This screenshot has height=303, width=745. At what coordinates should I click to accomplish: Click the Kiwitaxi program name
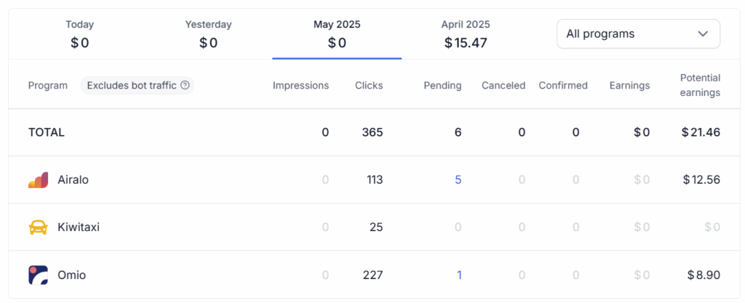[x=79, y=227]
